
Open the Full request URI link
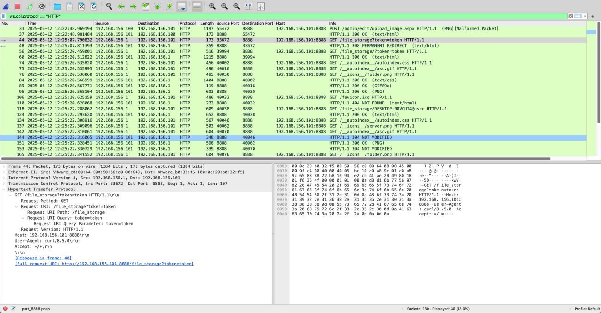104,264
